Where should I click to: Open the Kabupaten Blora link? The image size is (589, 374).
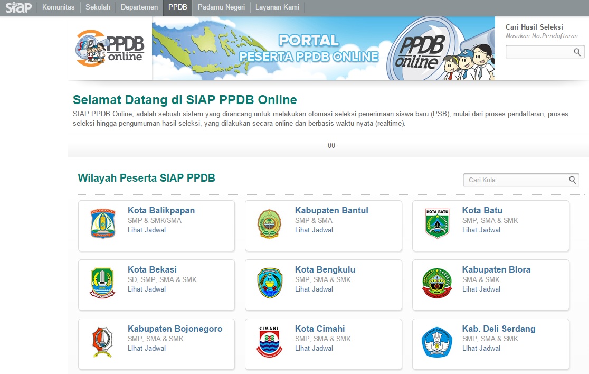tap(496, 269)
